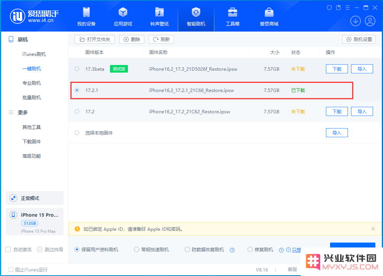Click the 删除 delete button

[132, 39]
